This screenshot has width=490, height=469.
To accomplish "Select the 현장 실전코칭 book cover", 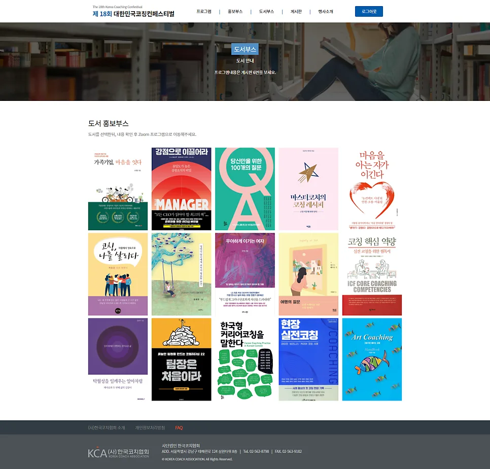I will click(x=308, y=359).
